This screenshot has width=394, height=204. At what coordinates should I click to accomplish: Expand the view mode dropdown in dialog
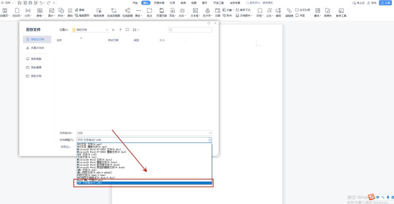(136, 30)
